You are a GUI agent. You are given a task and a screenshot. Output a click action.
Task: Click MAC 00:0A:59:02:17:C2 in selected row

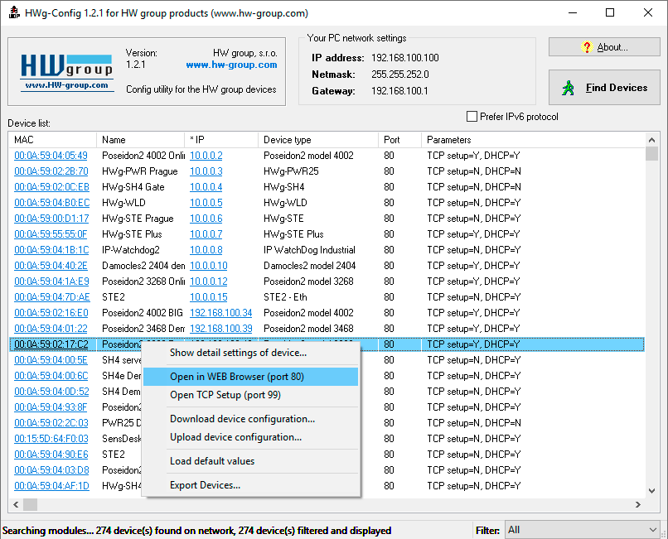(x=51, y=344)
